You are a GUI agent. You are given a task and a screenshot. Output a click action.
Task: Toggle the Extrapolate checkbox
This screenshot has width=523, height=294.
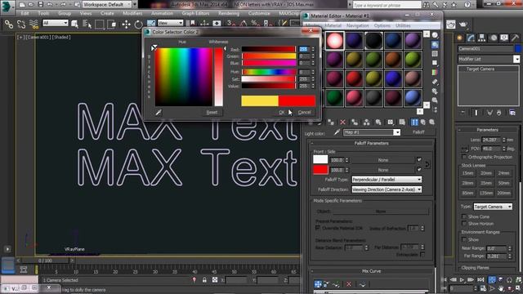coord(422,255)
